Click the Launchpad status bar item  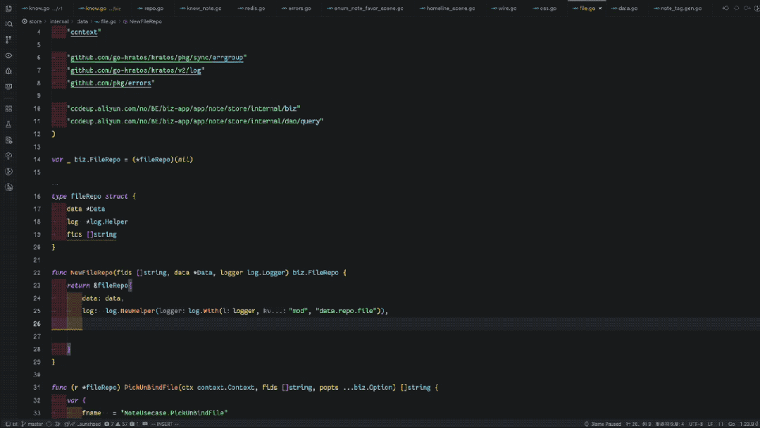[x=85, y=424]
